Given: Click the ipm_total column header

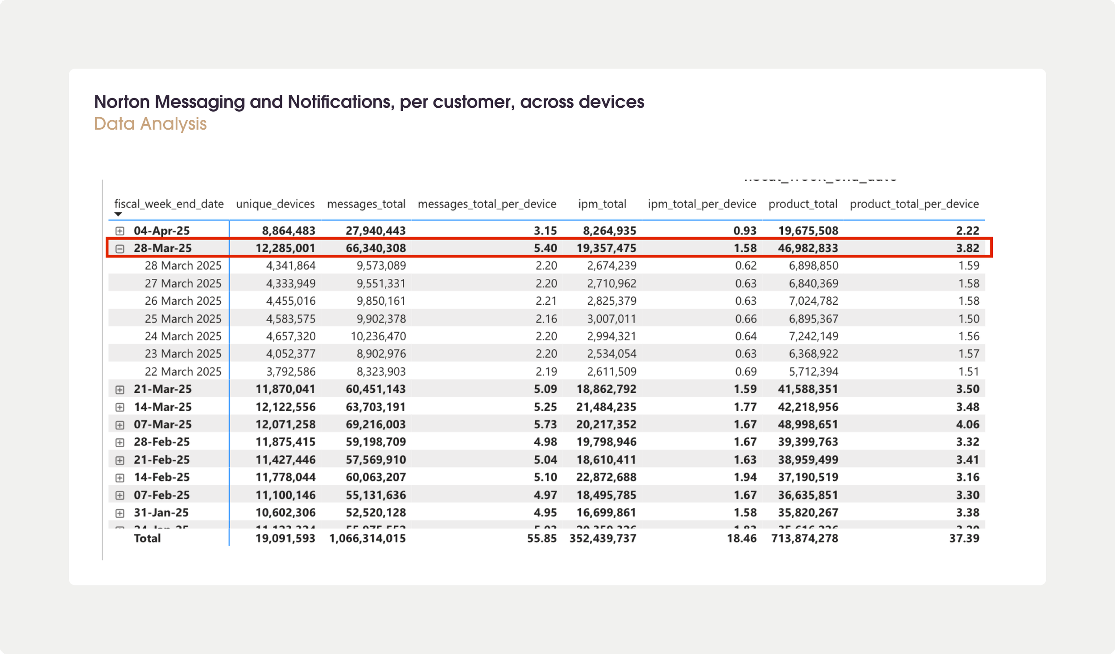Looking at the screenshot, I should coord(602,204).
